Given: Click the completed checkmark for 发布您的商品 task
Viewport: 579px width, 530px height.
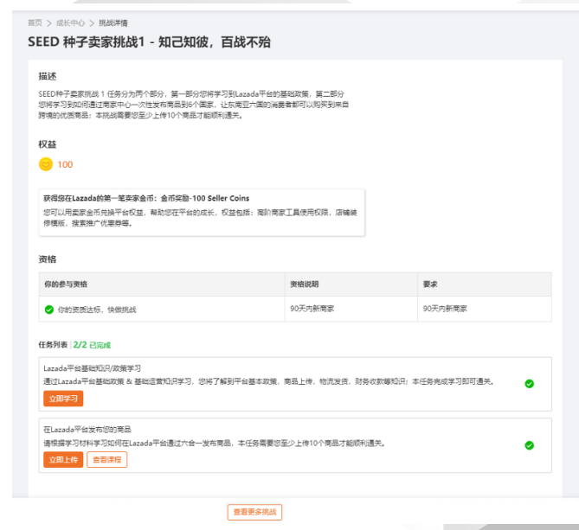Looking at the screenshot, I should [529, 445].
